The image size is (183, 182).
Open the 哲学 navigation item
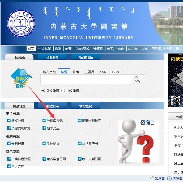click(144, 49)
